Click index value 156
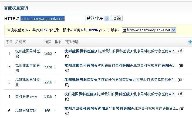 47,111
